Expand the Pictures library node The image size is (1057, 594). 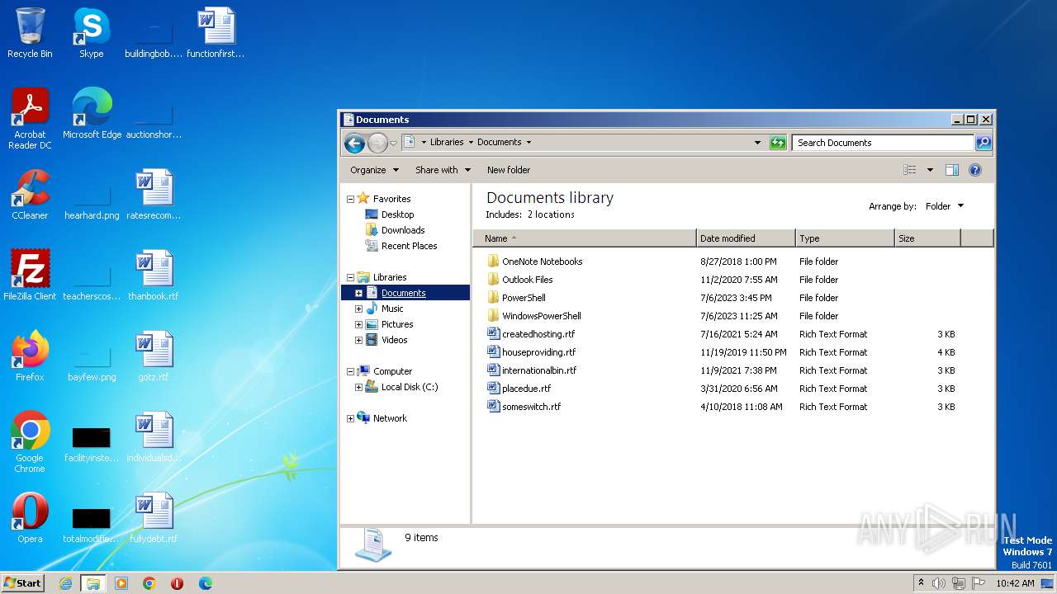pyautogui.click(x=358, y=324)
